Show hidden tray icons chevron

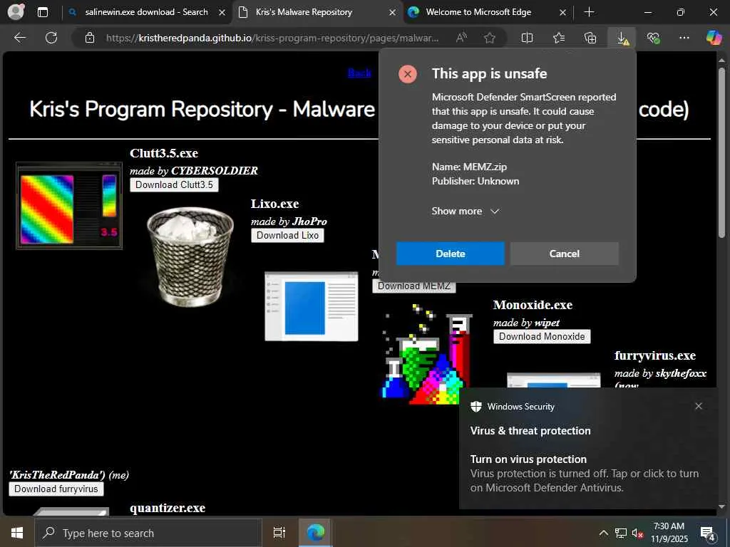coord(603,533)
